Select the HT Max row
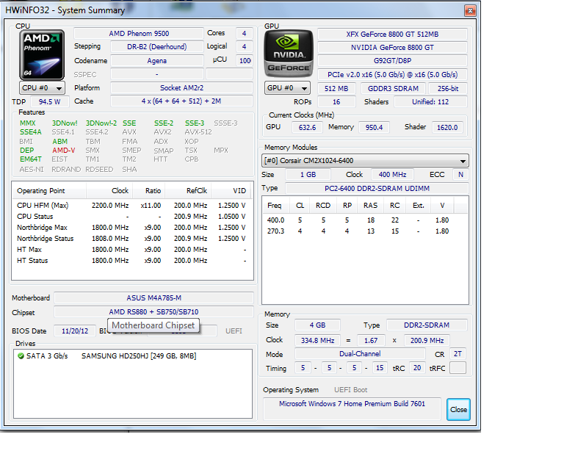 click(x=132, y=250)
